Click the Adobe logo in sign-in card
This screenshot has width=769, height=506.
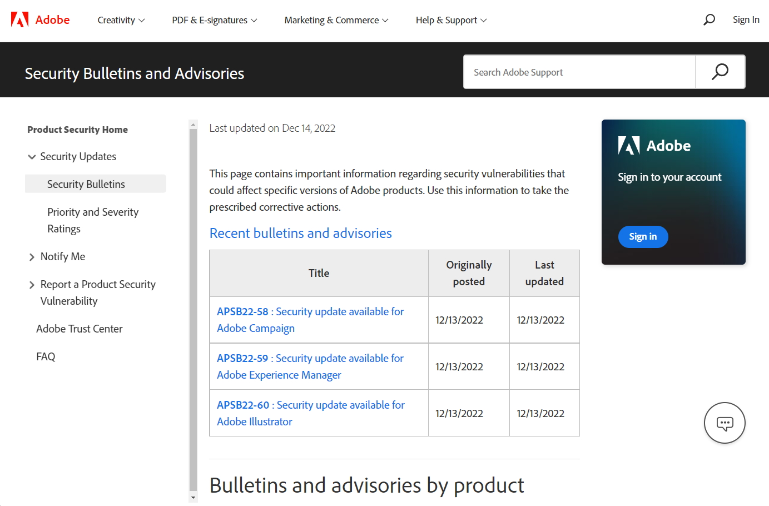[x=654, y=146]
